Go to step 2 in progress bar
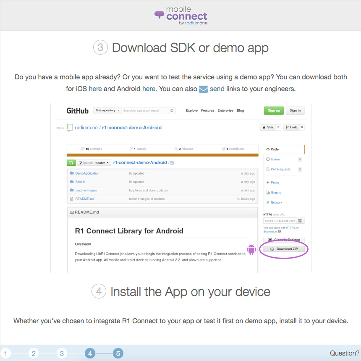The image size is (361, 361). pyautogui.click(x=34, y=353)
